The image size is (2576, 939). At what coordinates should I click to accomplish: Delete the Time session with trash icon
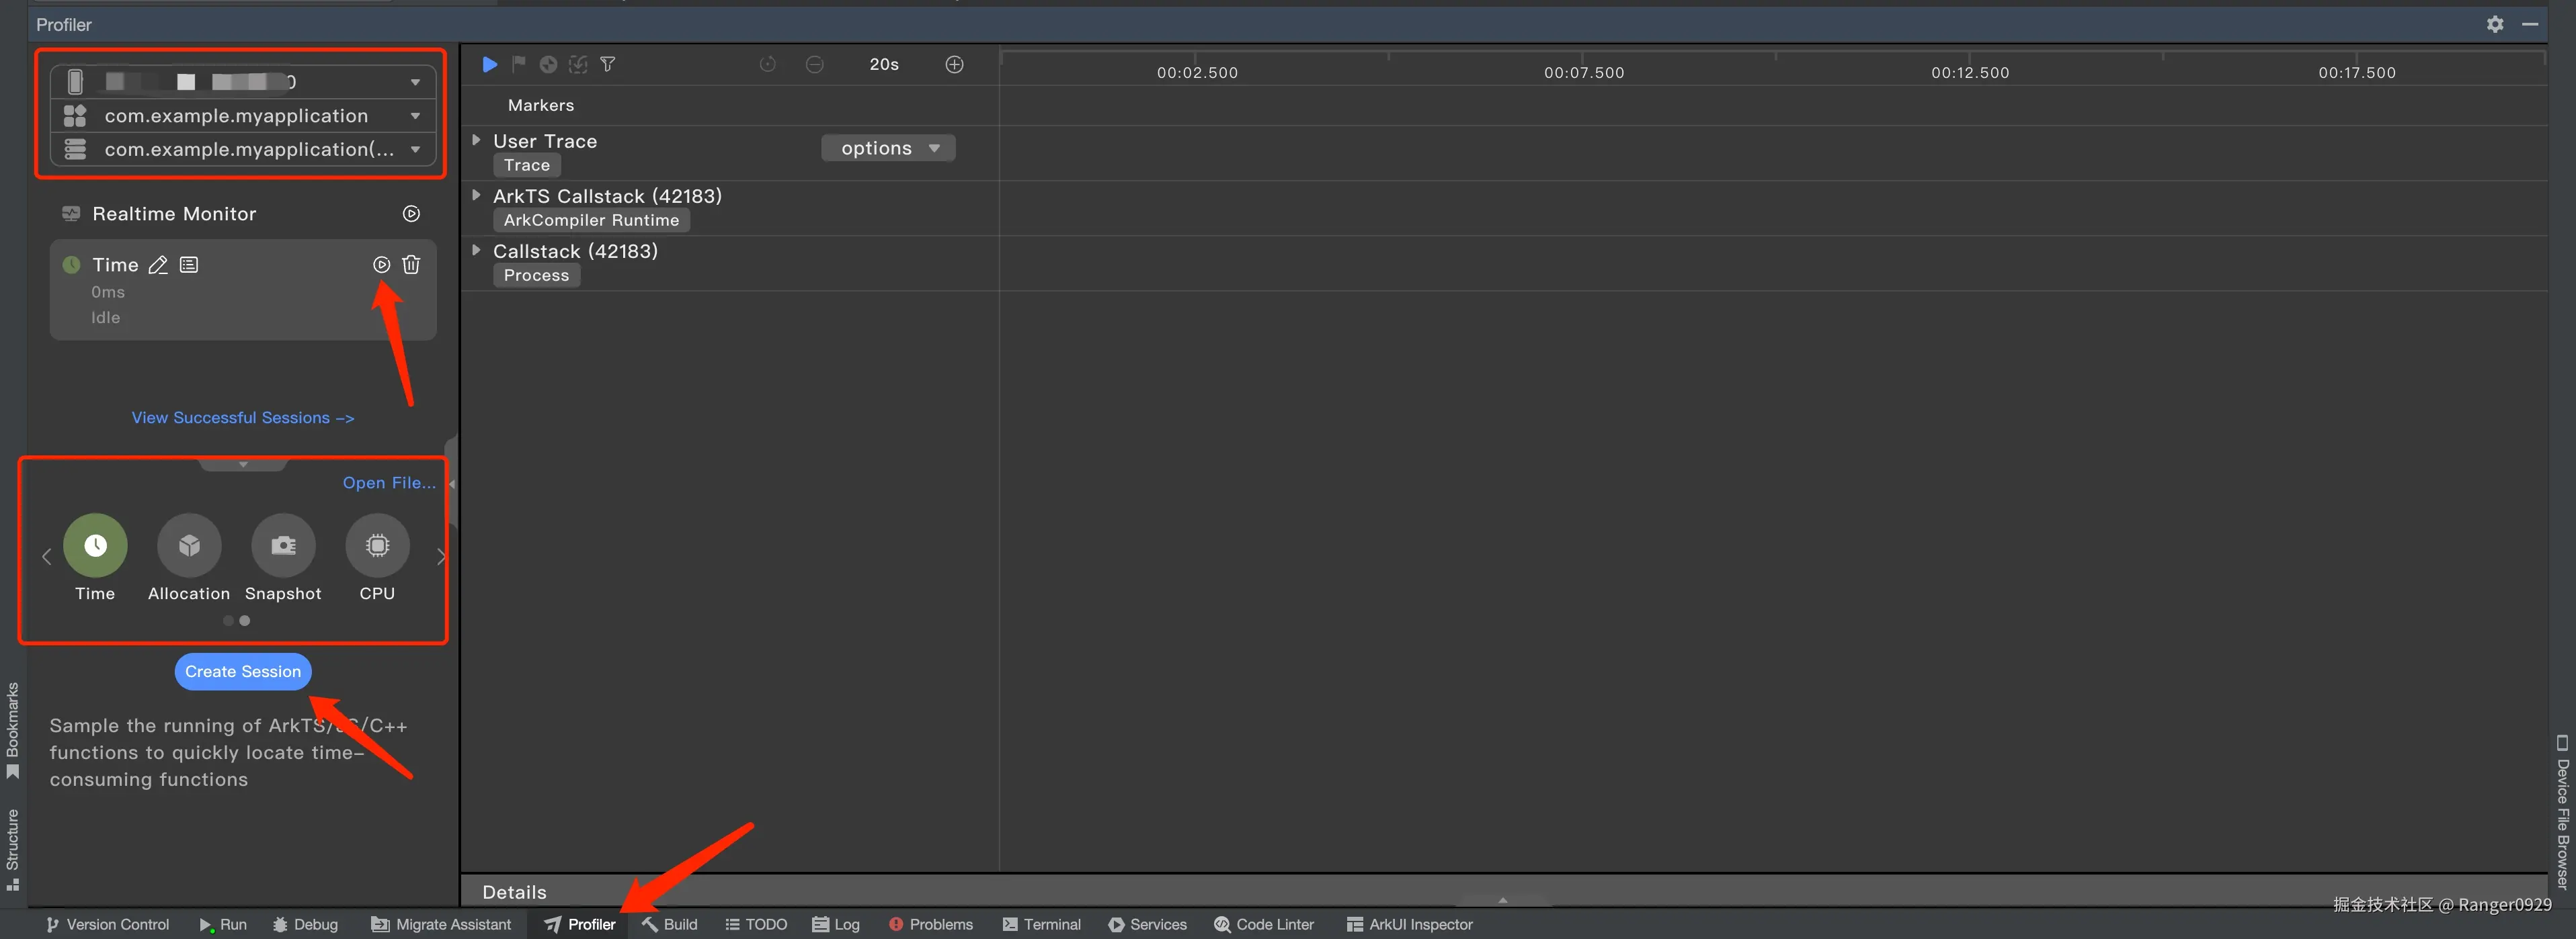[x=411, y=265]
